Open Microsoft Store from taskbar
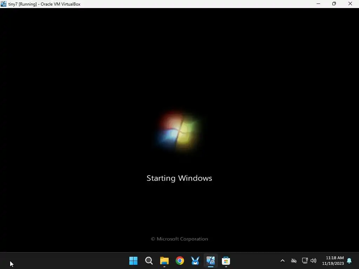 click(226, 261)
